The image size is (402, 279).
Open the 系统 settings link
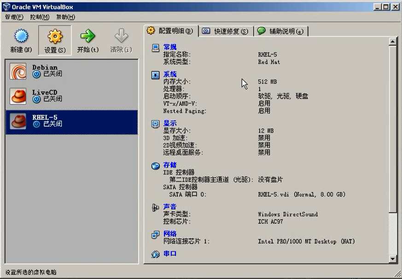170,75
